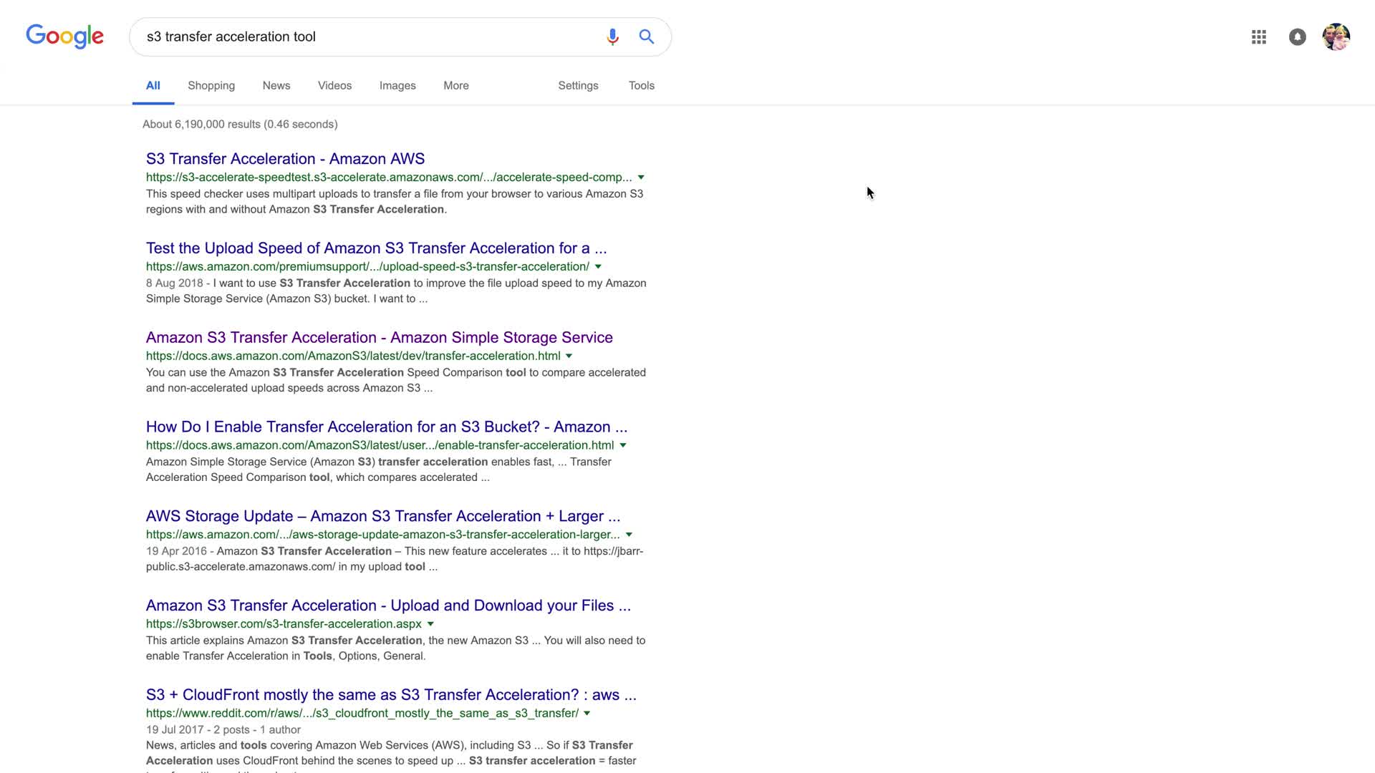This screenshot has width=1375, height=773.
Task: Open the notifications bell
Action: click(x=1297, y=37)
